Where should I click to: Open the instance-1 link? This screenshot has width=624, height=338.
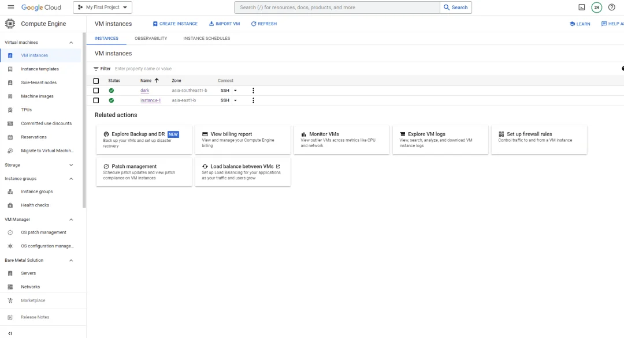tap(150, 100)
